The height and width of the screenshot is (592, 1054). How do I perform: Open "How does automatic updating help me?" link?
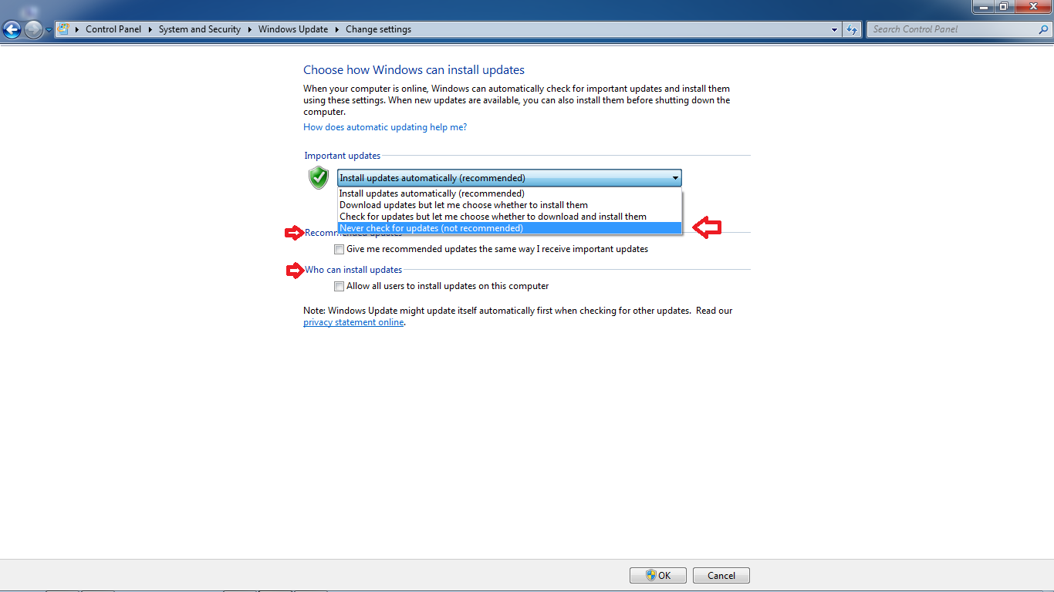pyautogui.click(x=384, y=126)
